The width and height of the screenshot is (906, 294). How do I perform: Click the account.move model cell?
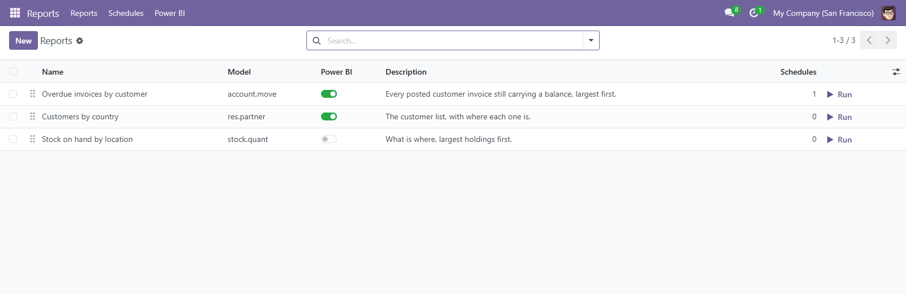[252, 94]
